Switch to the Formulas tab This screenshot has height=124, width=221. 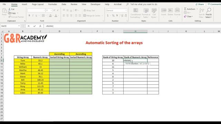52,4
